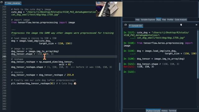Click the console prompt "In [118]:"
Viewport: 199px width, 112px height.
(130, 43)
